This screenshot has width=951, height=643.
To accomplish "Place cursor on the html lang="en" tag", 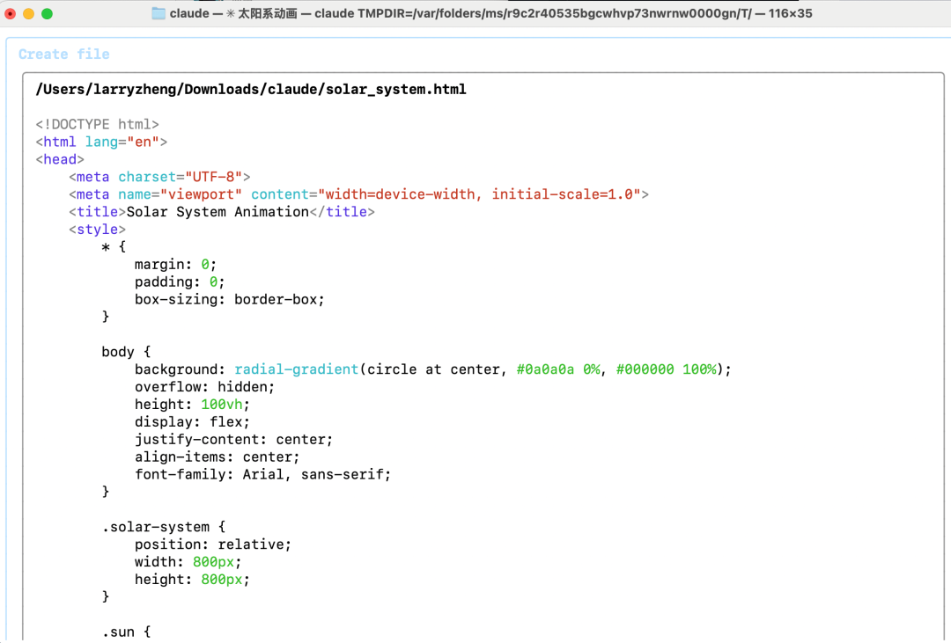I will click(101, 142).
